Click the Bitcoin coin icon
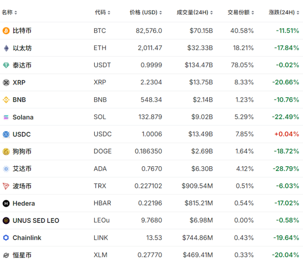The image size is (303, 260). [x=6, y=31]
